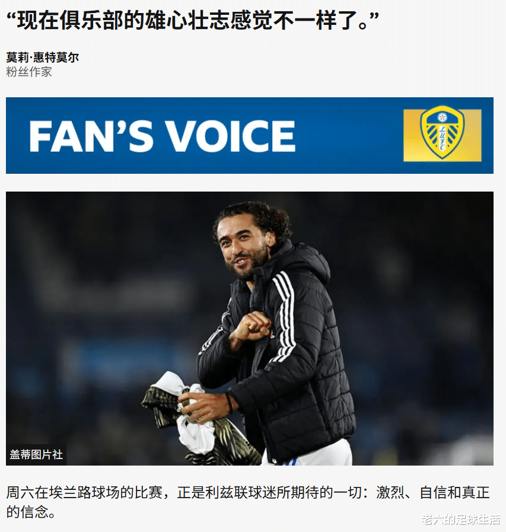The image size is (506, 532).
Task: Click the headline quote about 雄心壮志
Action: 192,20
